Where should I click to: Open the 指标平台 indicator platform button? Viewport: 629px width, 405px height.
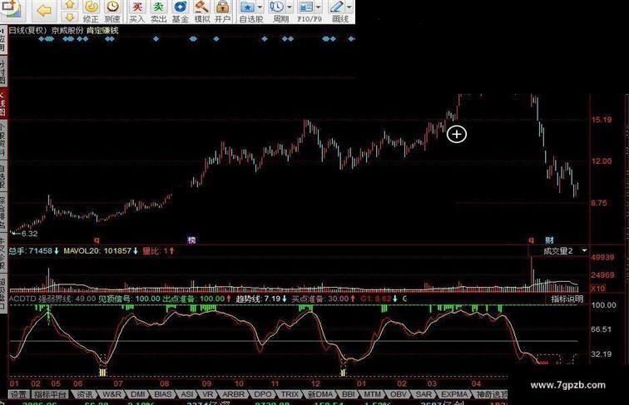[x=51, y=394]
